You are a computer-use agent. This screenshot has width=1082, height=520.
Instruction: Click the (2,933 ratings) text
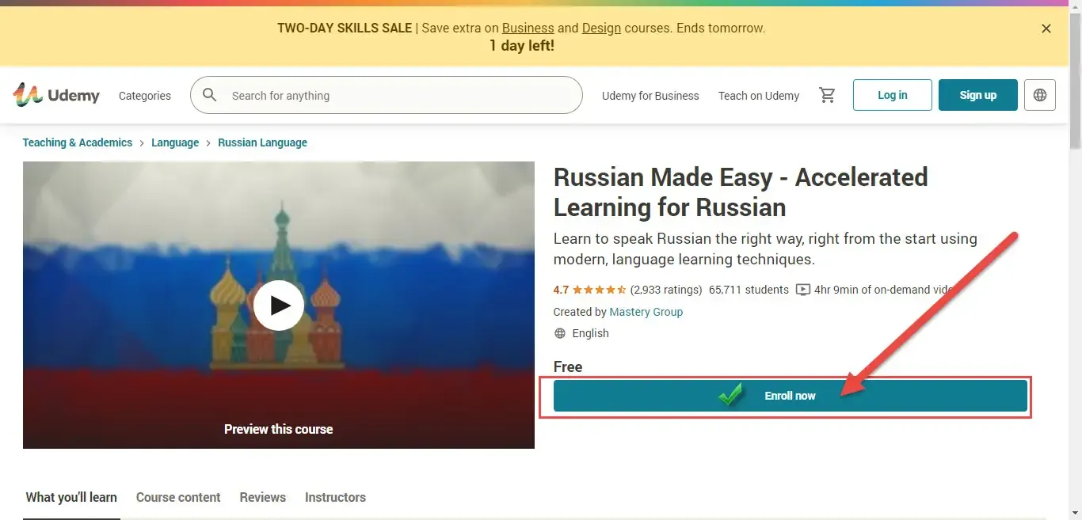pos(666,290)
